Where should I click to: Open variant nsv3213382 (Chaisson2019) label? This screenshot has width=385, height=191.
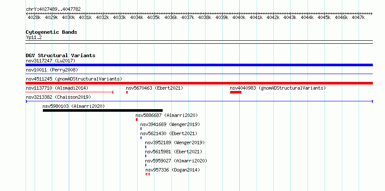(x=58, y=97)
